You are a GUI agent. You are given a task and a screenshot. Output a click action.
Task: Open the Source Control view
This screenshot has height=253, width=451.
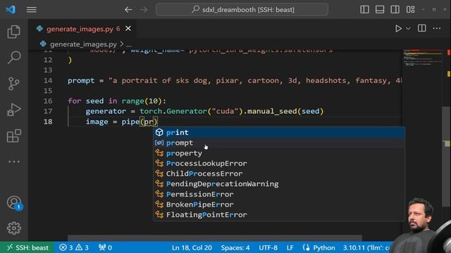tap(14, 84)
